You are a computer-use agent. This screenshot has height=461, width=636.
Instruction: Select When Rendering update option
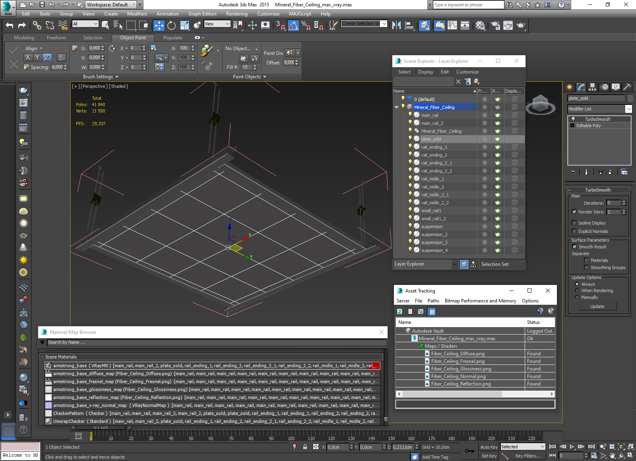click(577, 291)
